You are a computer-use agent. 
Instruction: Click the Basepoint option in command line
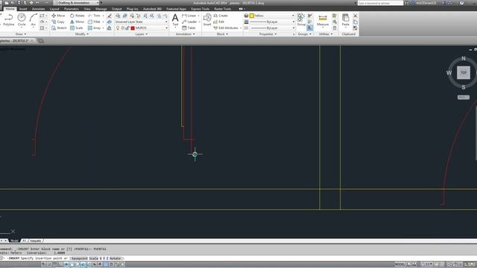tap(79, 258)
